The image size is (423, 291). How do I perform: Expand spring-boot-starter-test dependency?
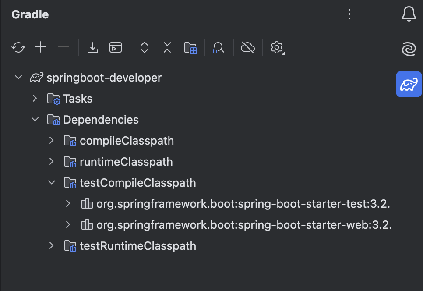[x=68, y=203]
